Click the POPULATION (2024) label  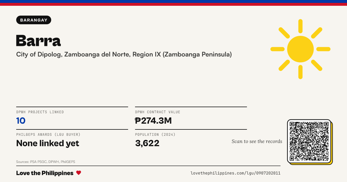coord(155,135)
